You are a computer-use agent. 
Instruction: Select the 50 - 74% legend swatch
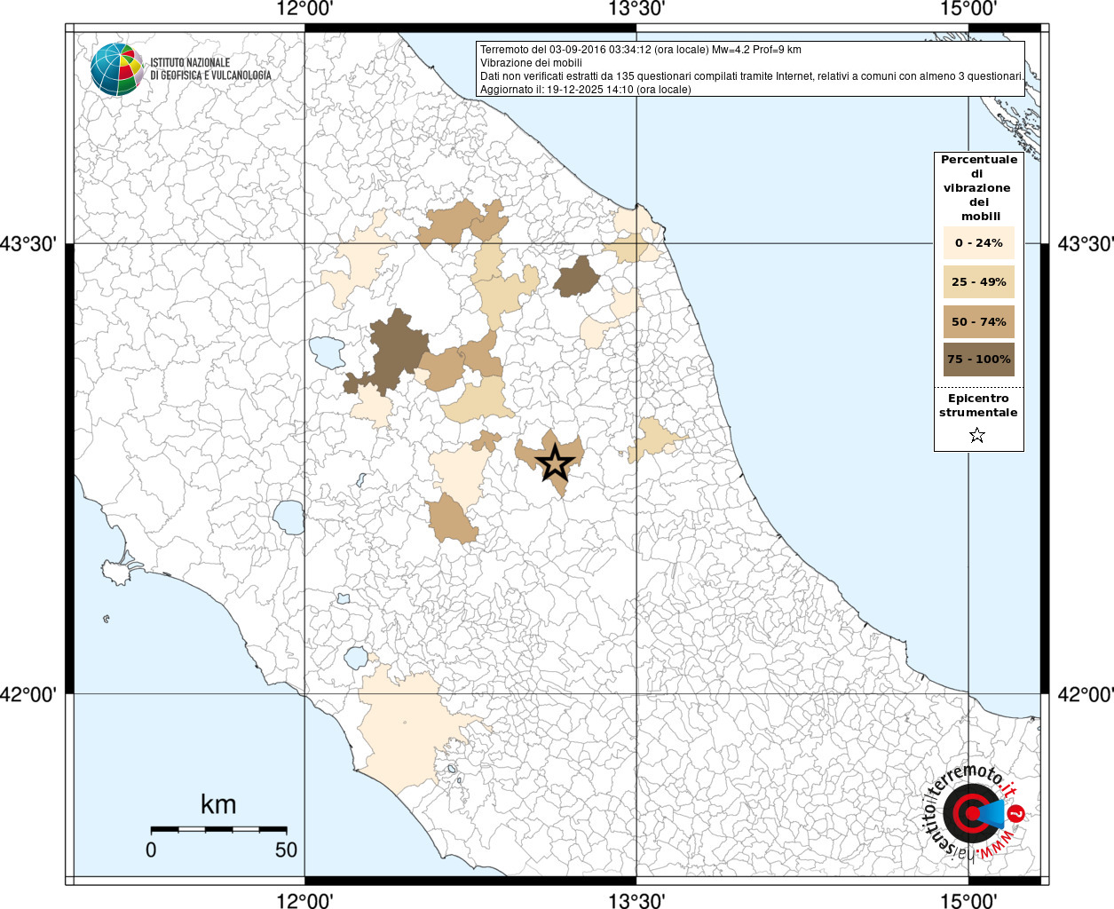click(978, 321)
